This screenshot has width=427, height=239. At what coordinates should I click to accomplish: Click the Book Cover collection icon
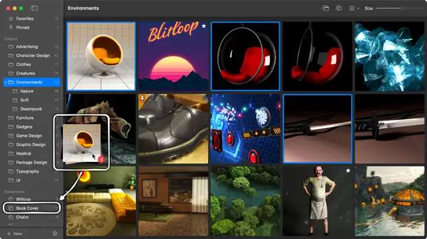tap(11, 208)
